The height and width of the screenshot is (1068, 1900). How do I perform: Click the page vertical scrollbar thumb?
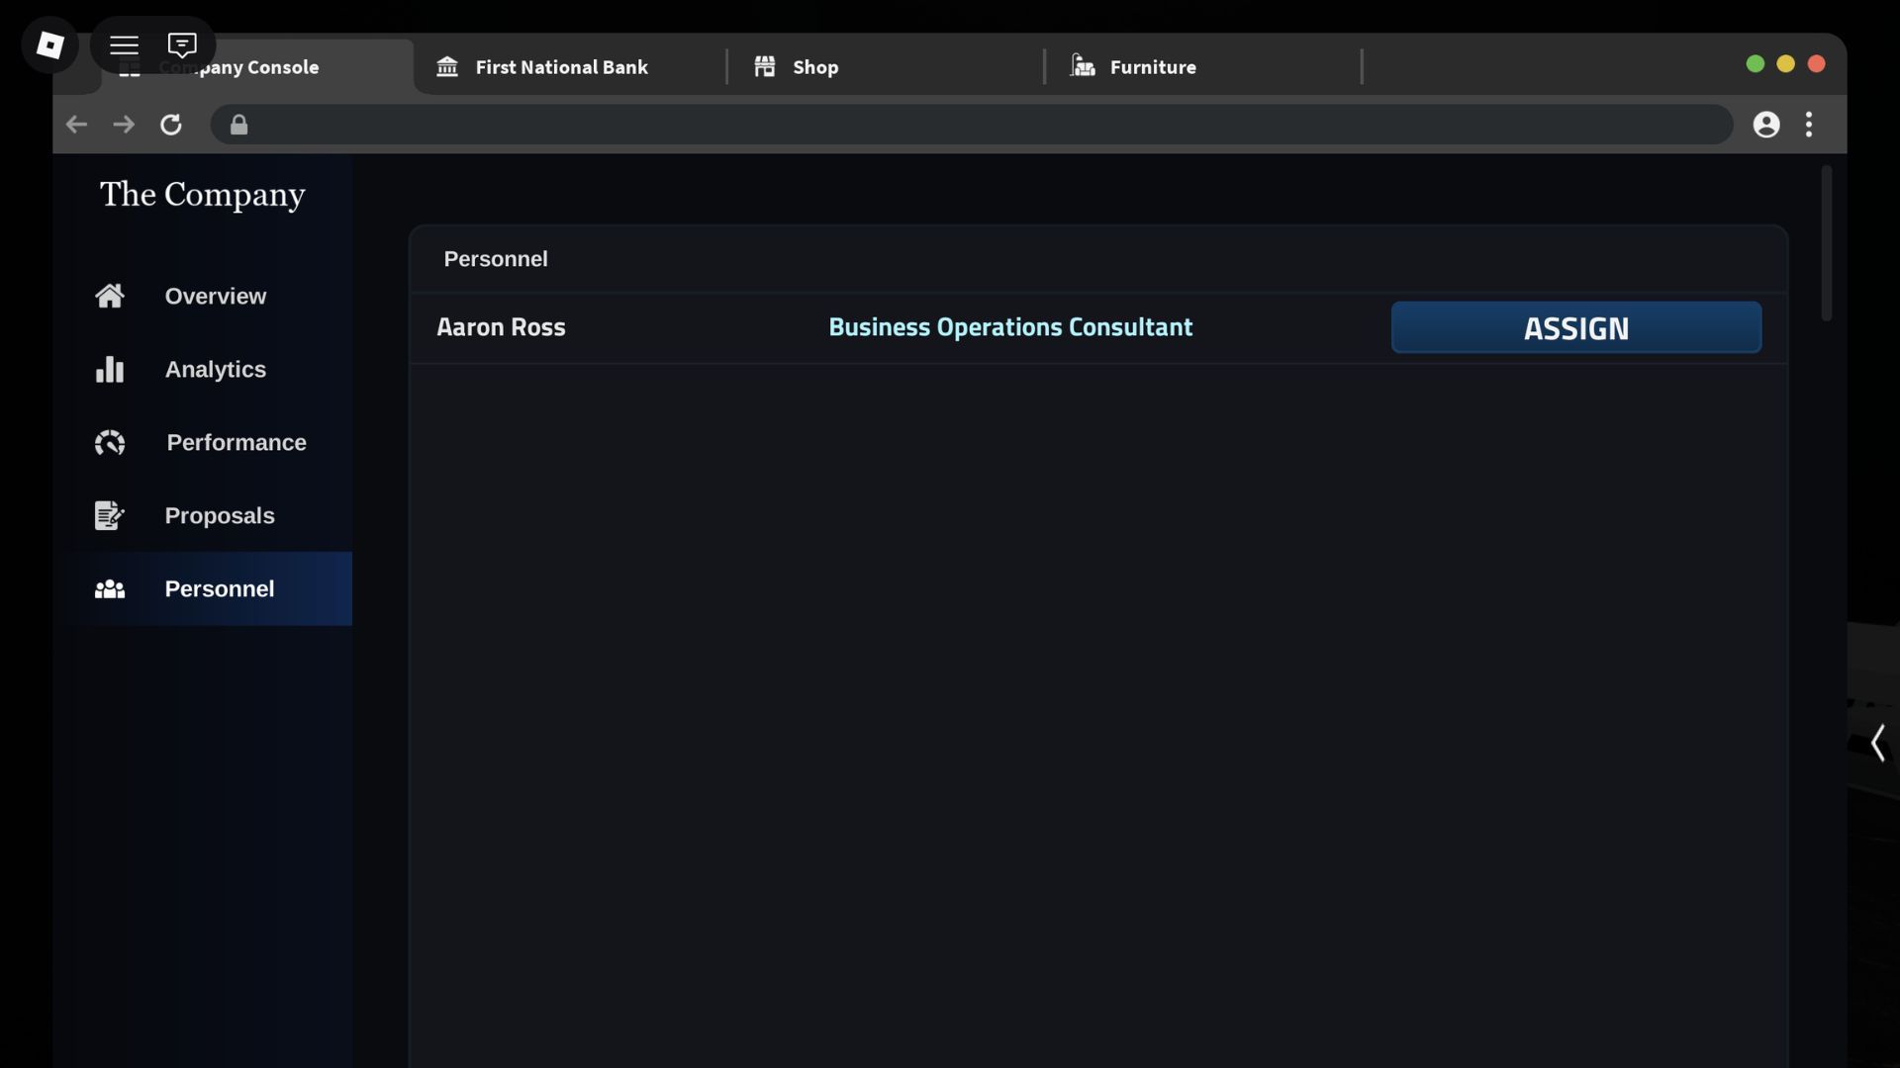[x=1826, y=243]
